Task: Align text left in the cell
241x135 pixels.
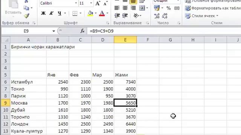Action: tap(117, 8)
